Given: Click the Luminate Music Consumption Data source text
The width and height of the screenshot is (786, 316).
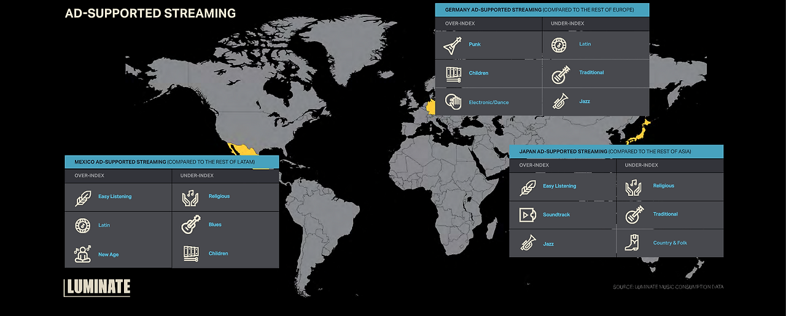Looking at the screenshot, I should coord(668,287).
